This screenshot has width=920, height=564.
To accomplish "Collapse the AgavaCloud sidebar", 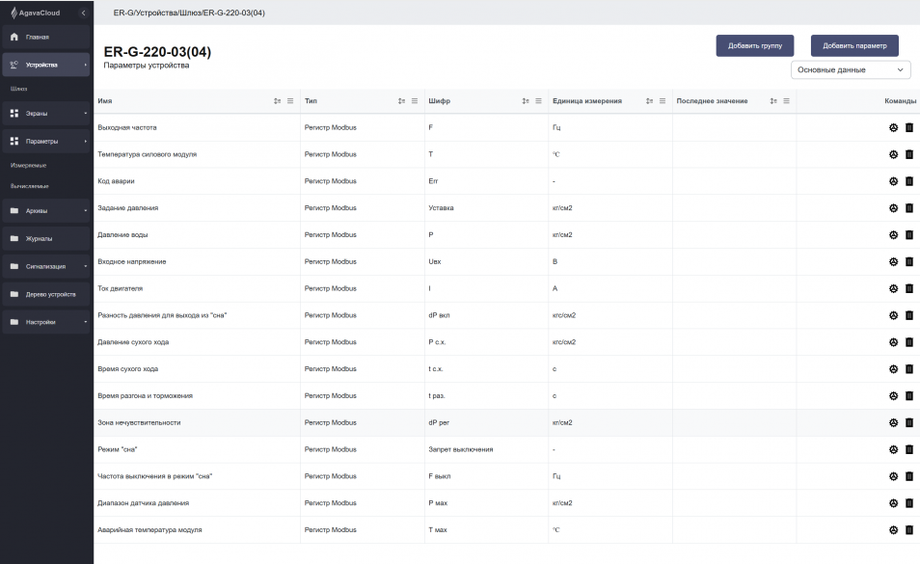I will 83,13.
